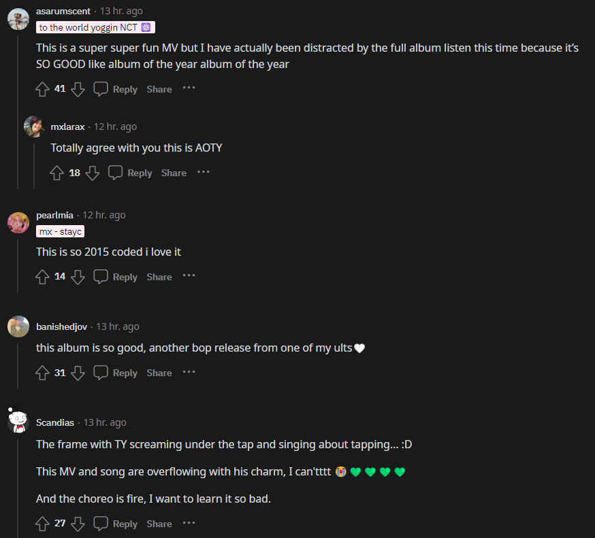This screenshot has height=538, width=595.
Task: Show more options for banishedjov's comment
Action: 189,372
